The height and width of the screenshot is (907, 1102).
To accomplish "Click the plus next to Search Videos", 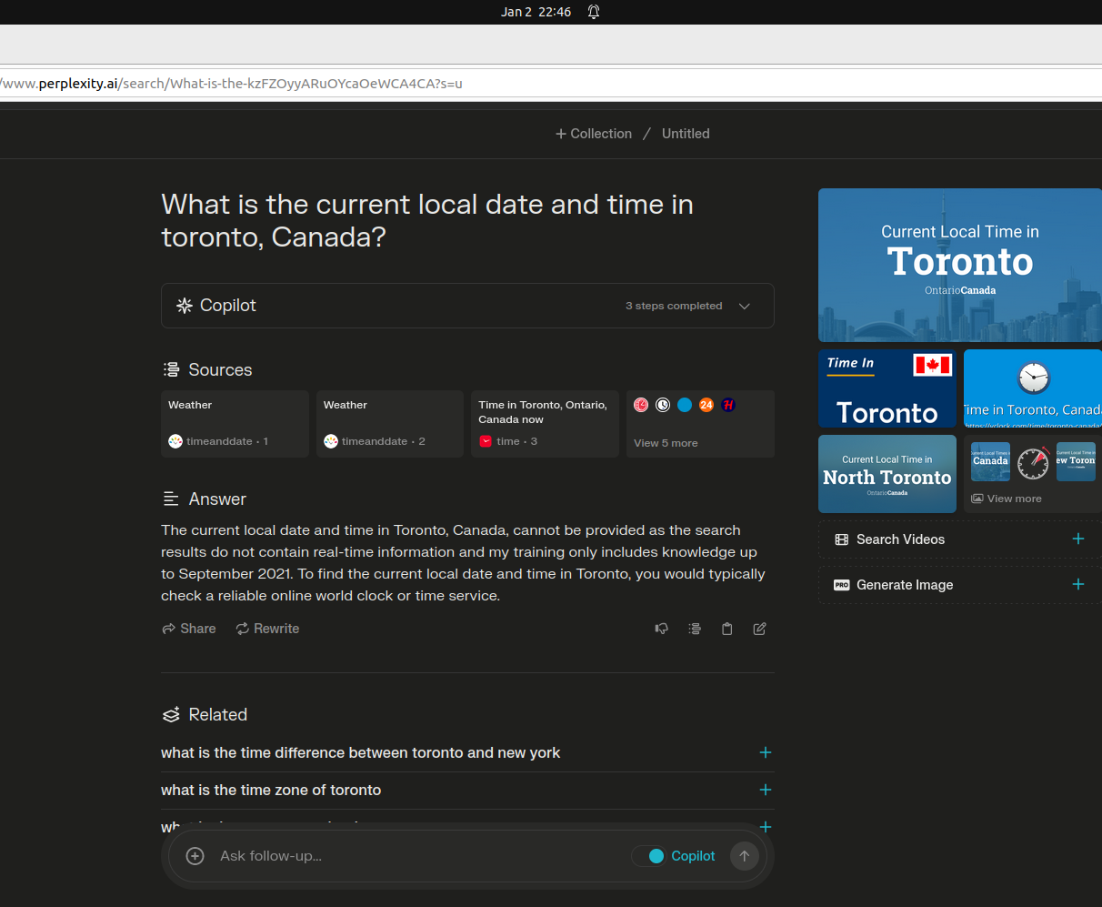I will pyautogui.click(x=1078, y=539).
